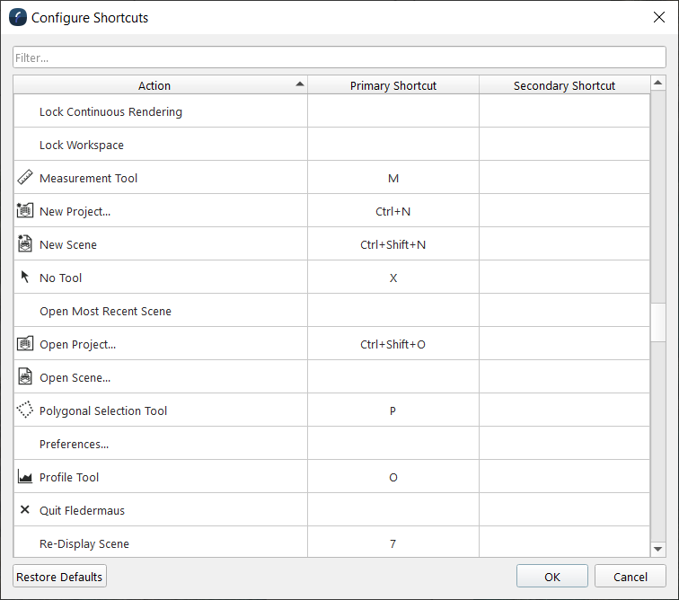Click the Open Scene icon

point(25,377)
